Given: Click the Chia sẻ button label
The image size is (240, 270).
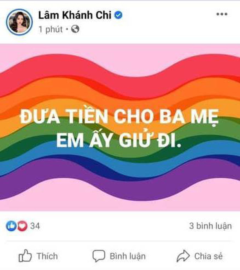Looking at the screenshot, I should click(x=208, y=256).
